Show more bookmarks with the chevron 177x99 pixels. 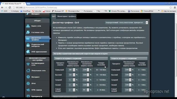pyautogui.click(x=159, y=11)
